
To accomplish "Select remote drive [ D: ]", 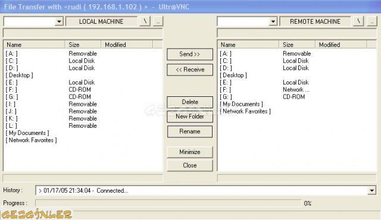I will [226, 68].
